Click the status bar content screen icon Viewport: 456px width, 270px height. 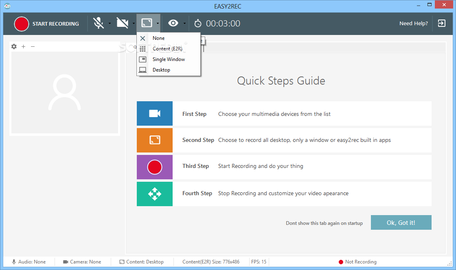(122, 262)
